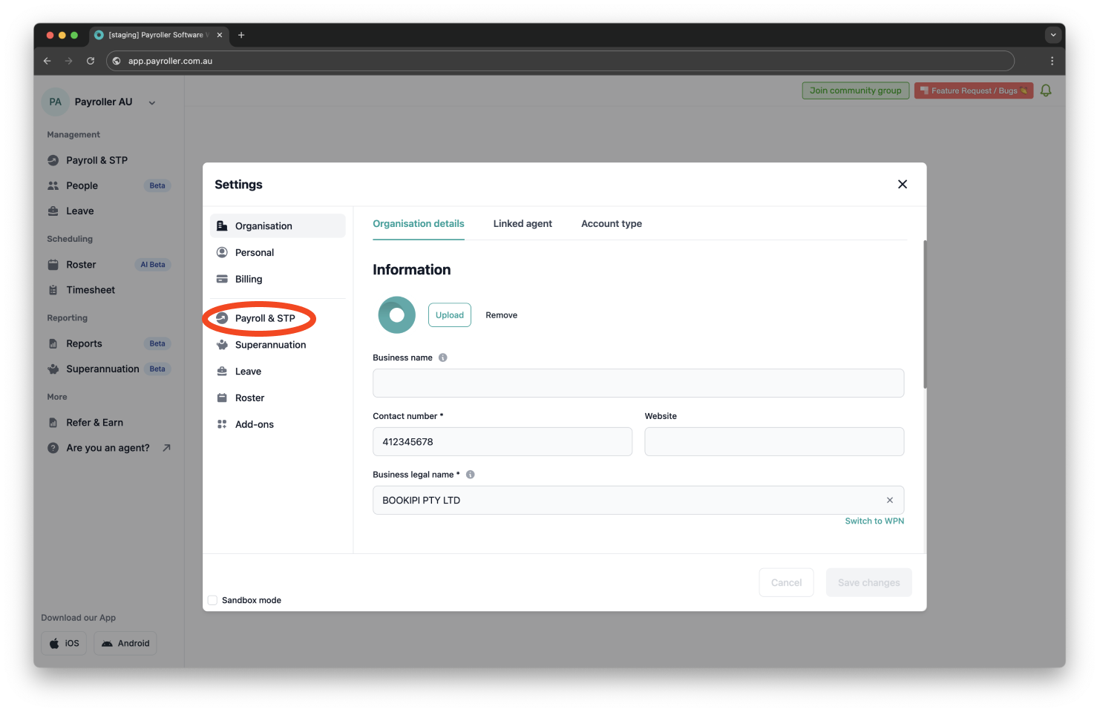This screenshot has width=1100, height=712.
Task: Click the Switch to WPN link
Action: [x=874, y=521]
